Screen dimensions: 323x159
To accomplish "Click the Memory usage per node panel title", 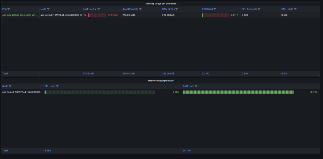I will 161,81.
